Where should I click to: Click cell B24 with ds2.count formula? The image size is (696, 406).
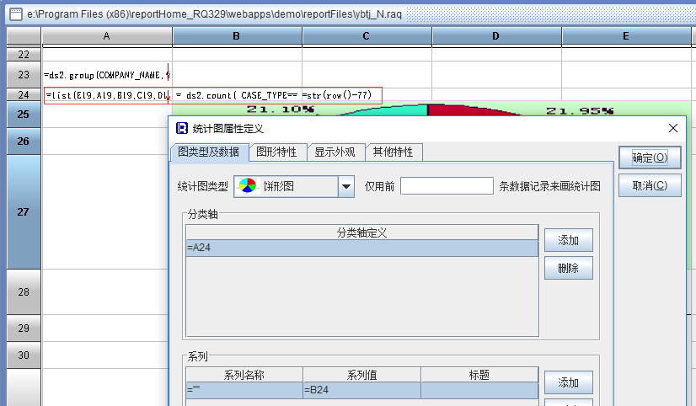(237, 95)
